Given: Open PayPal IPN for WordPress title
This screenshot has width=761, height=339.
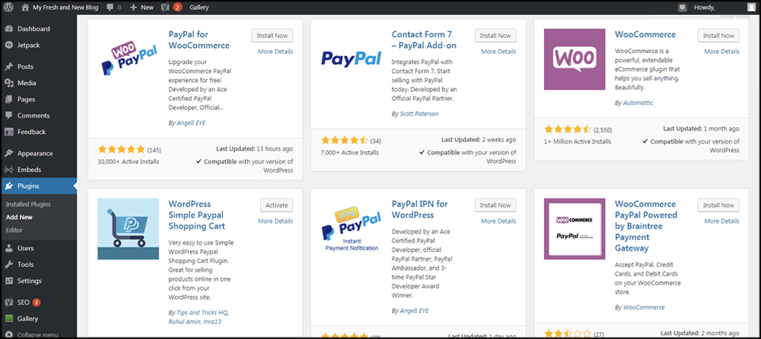Looking at the screenshot, I should [x=420, y=210].
